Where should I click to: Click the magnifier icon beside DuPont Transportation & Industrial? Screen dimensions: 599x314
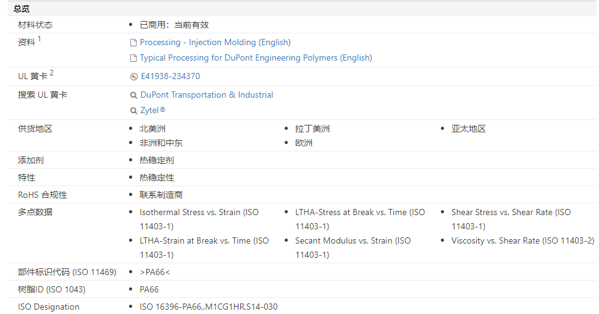pos(133,95)
